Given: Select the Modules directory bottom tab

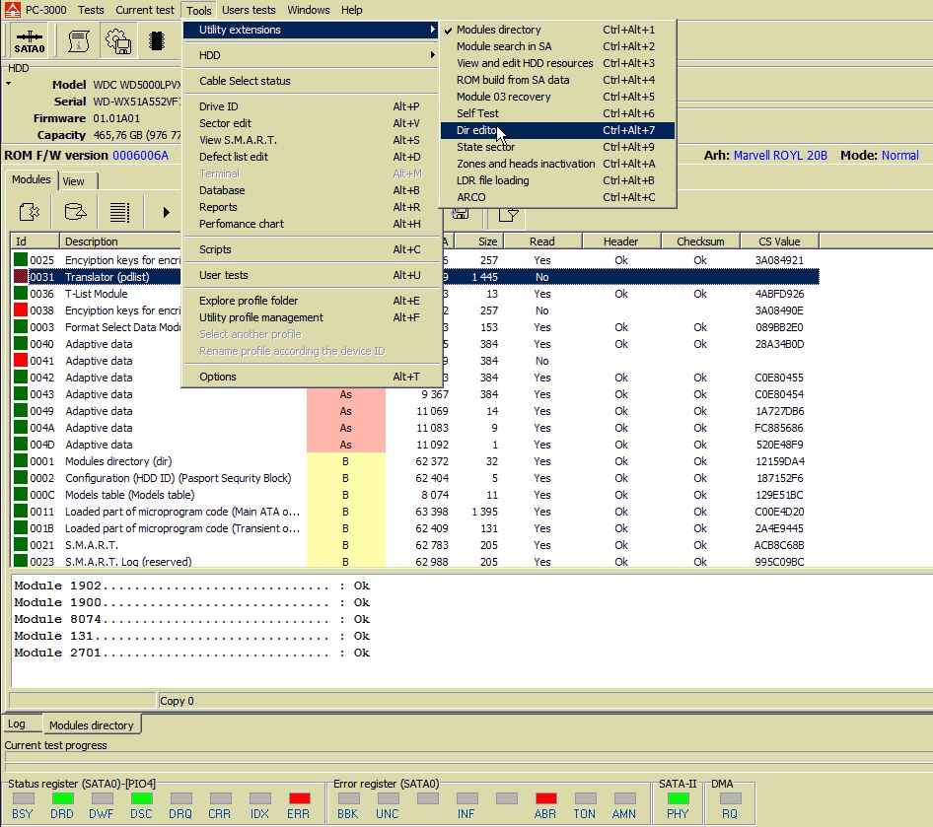Looking at the screenshot, I should click(x=92, y=724).
